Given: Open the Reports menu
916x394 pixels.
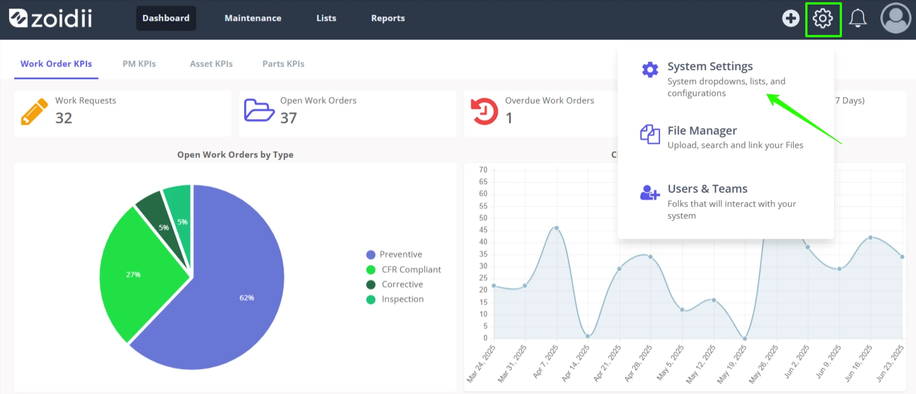Looking at the screenshot, I should 388,18.
